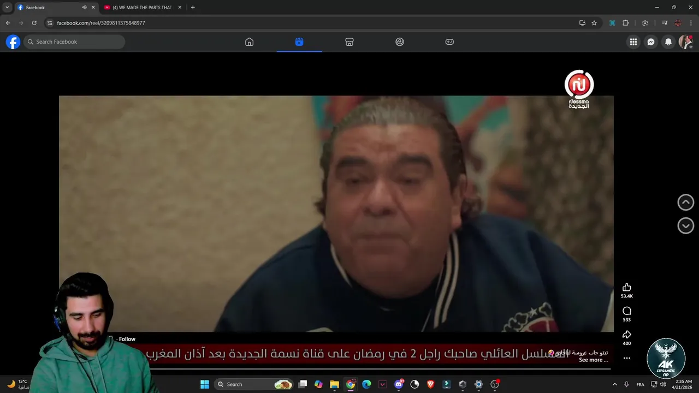Viewport: 699px width, 393px height.
Task: Switch to the WE MADE THE PARTS THAT tab
Action: pyautogui.click(x=142, y=8)
